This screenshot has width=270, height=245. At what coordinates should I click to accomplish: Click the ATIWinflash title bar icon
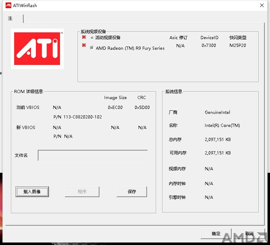click(x=8, y=5)
